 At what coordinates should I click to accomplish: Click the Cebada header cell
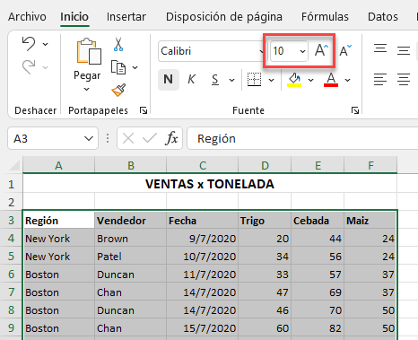(x=318, y=221)
